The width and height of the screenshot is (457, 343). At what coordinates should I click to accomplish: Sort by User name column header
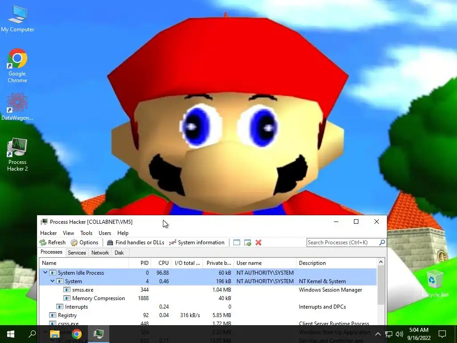[265, 263]
